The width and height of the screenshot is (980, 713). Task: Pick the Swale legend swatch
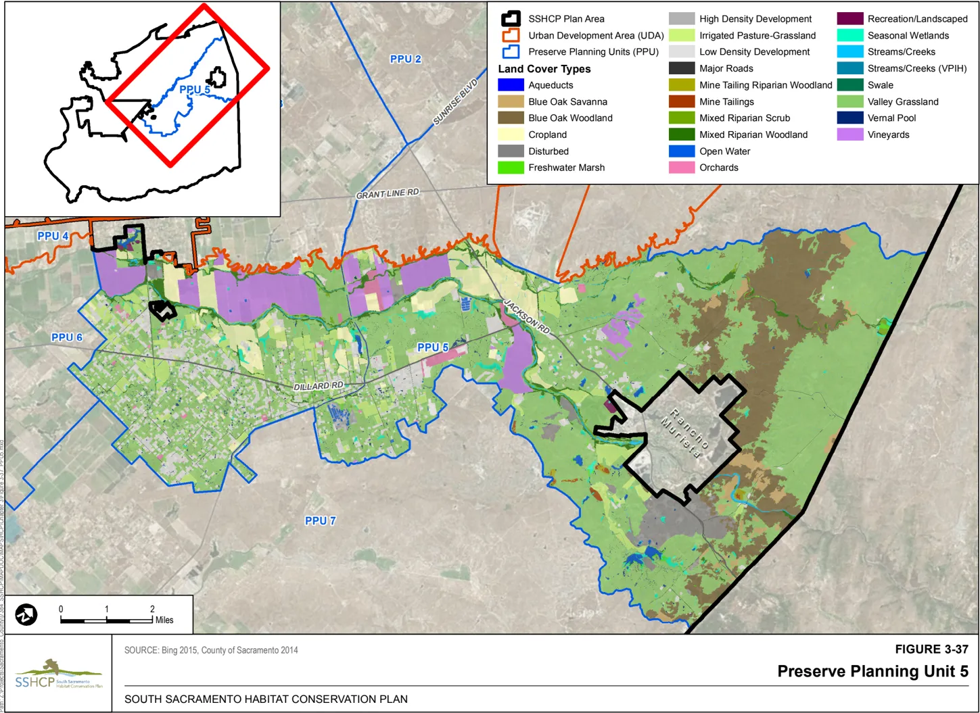(x=850, y=85)
